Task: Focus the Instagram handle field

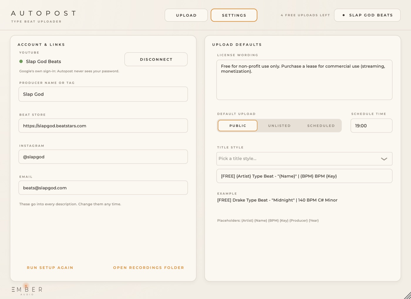Action: [x=103, y=157]
